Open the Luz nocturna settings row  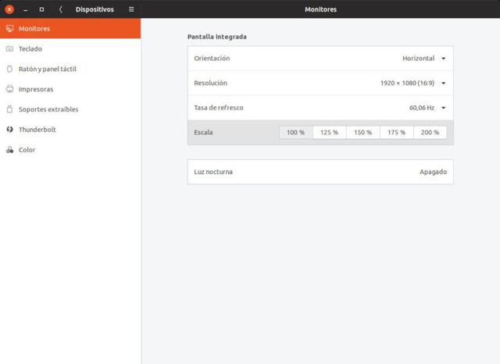tap(320, 172)
